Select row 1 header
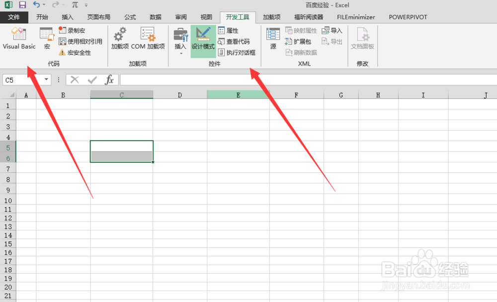Screen dimensions: 497x302 click(8, 105)
